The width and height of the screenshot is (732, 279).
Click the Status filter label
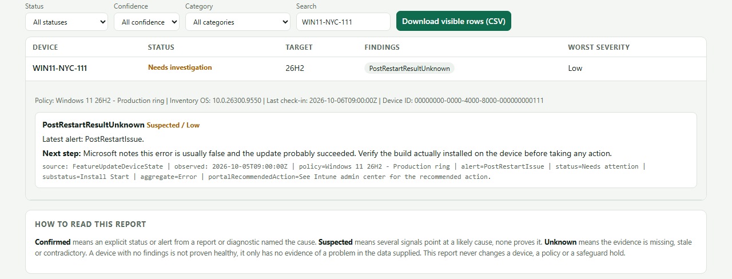34,6
